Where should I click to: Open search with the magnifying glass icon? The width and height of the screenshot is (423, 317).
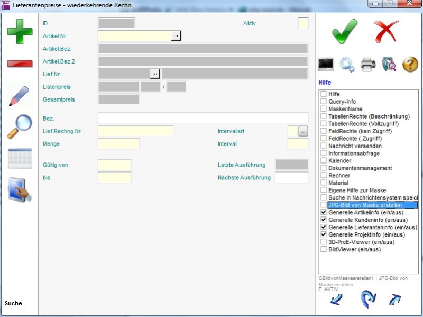20,126
